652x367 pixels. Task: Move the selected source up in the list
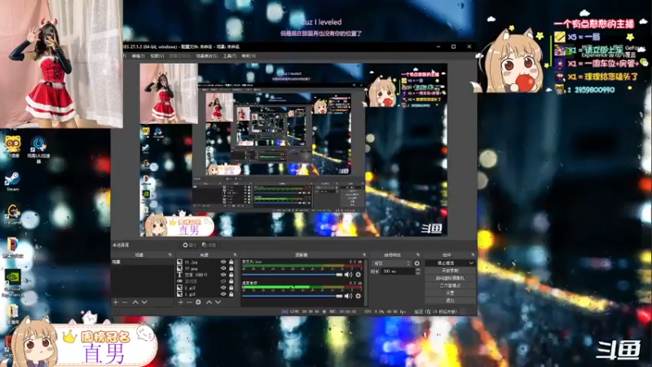(209, 302)
